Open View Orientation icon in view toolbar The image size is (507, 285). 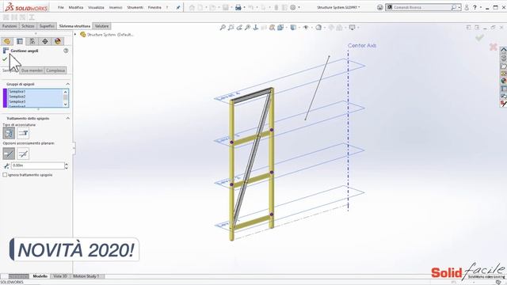280,28
